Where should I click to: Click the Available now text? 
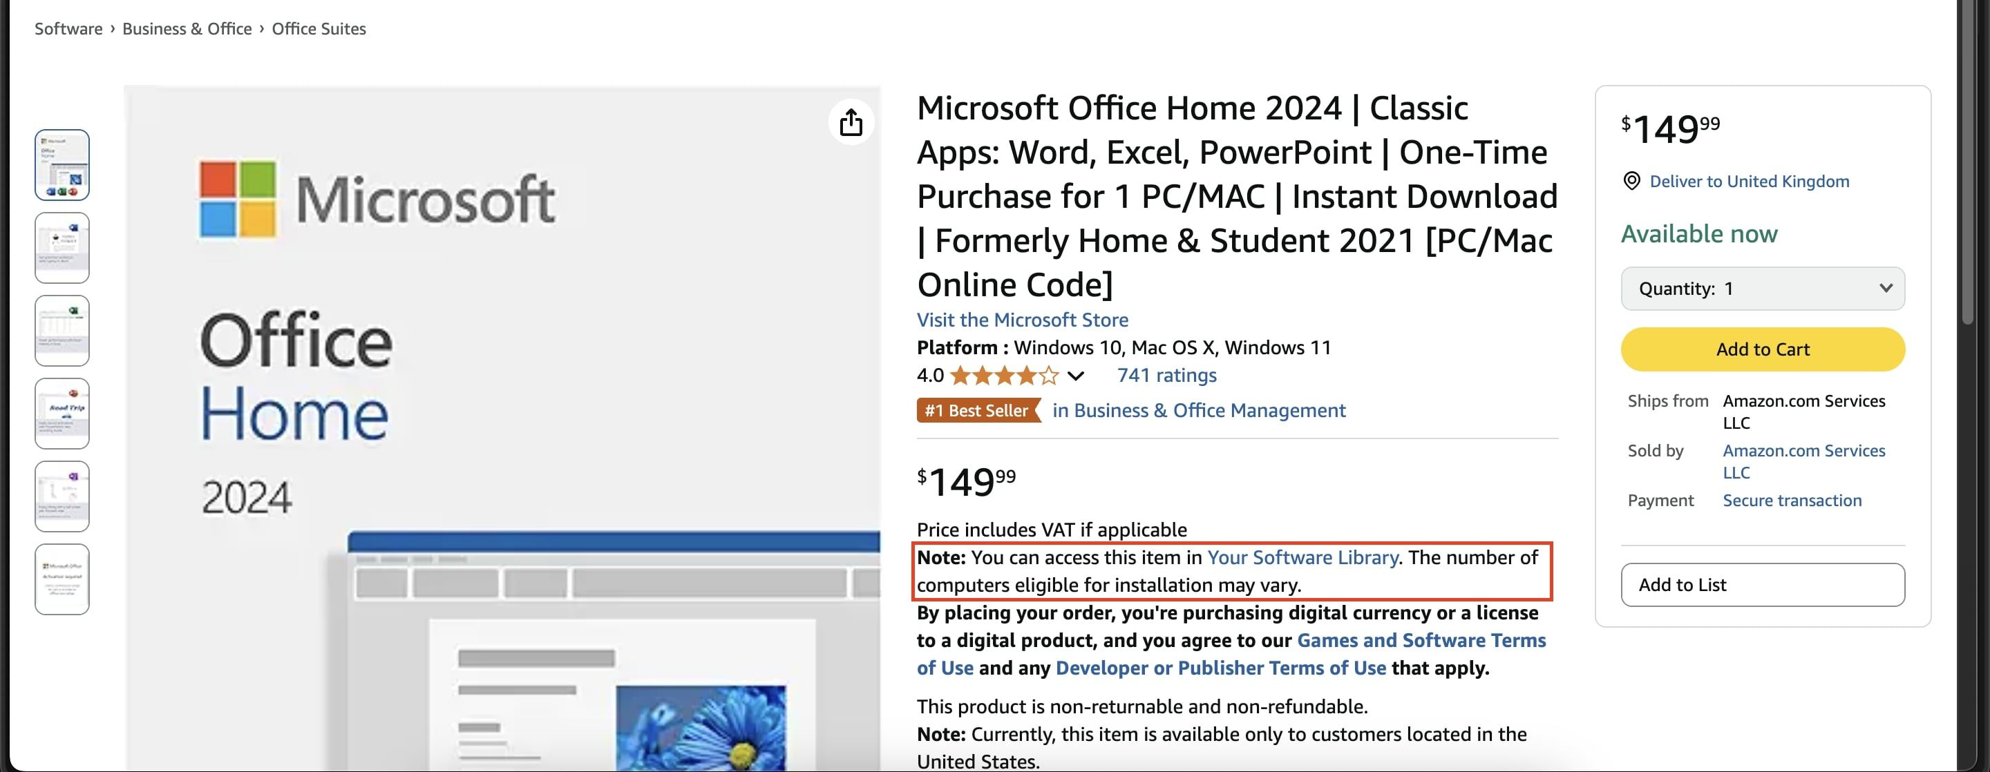pos(1700,233)
